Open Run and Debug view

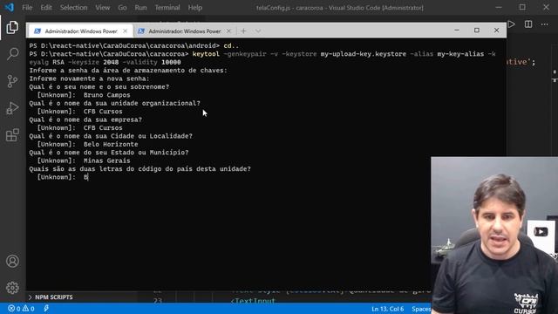(12, 108)
